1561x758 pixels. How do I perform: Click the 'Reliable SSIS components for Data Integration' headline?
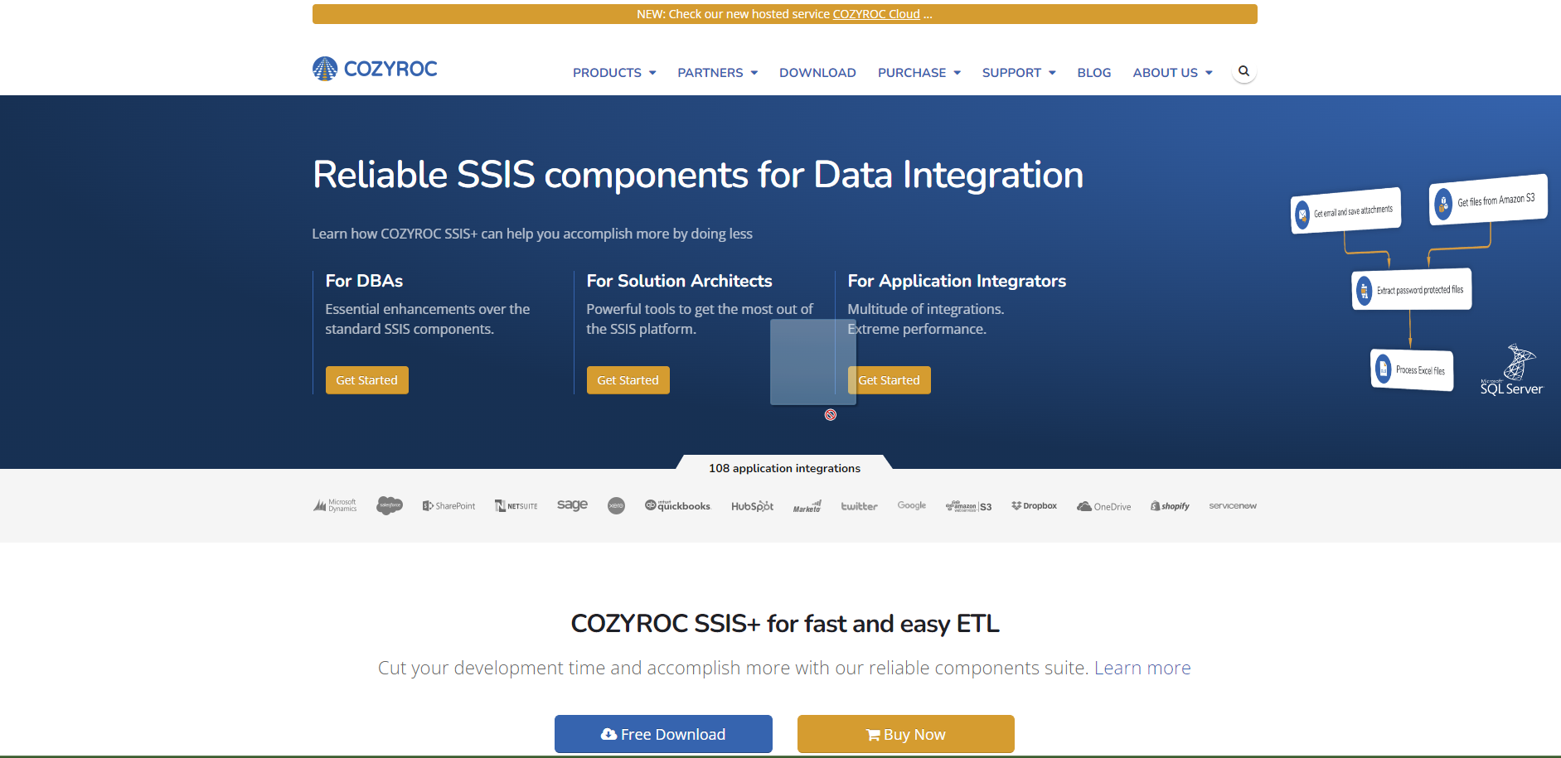pyautogui.click(x=698, y=175)
